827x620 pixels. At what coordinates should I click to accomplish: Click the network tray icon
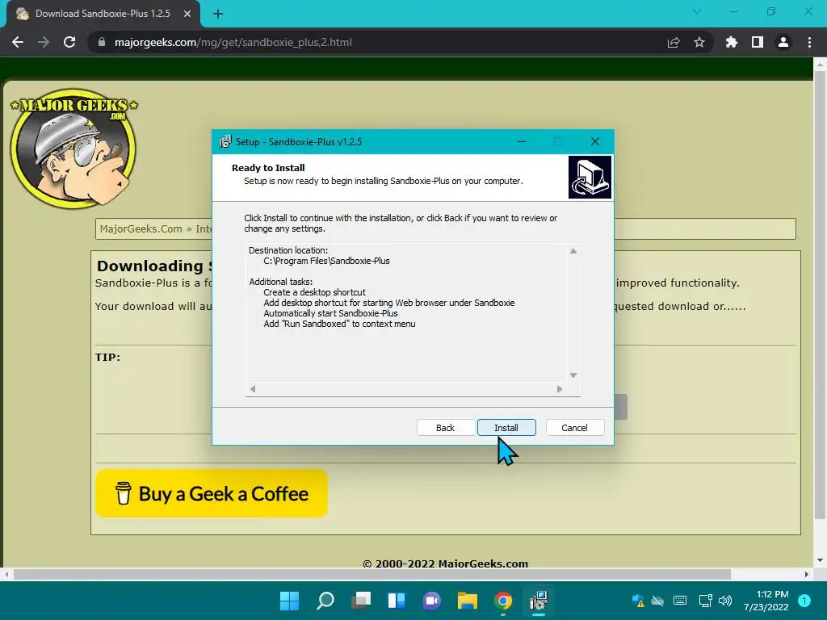(705, 601)
